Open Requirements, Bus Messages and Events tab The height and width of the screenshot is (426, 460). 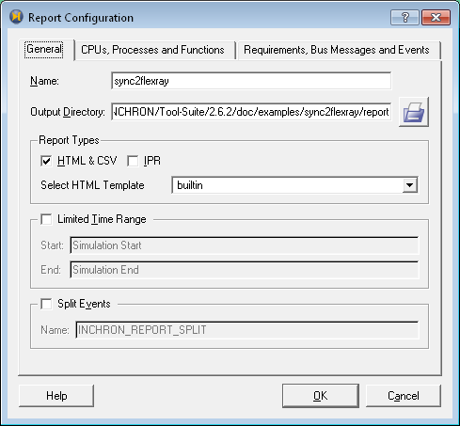click(337, 50)
